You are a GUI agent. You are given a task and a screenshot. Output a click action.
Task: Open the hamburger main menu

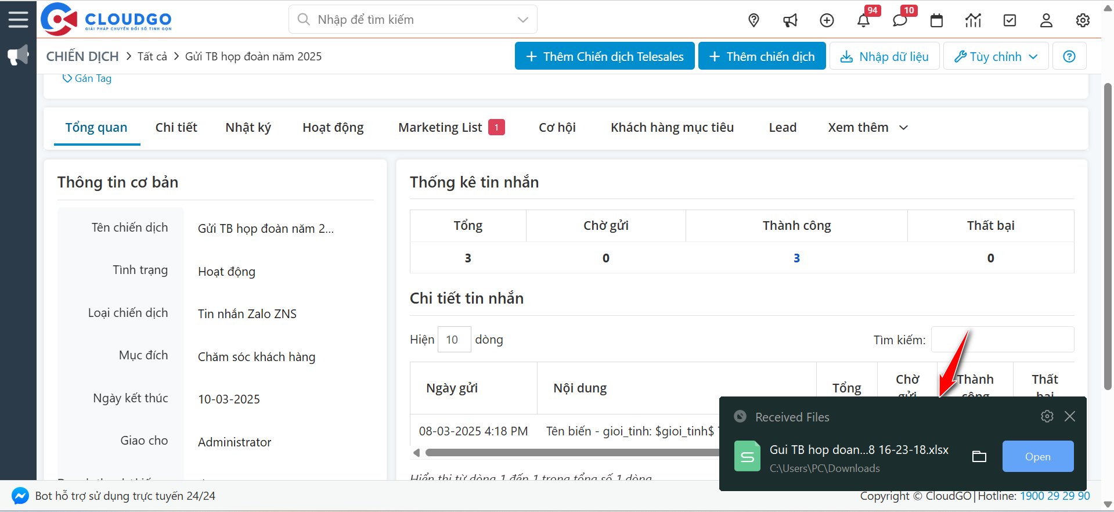[x=18, y=19]
